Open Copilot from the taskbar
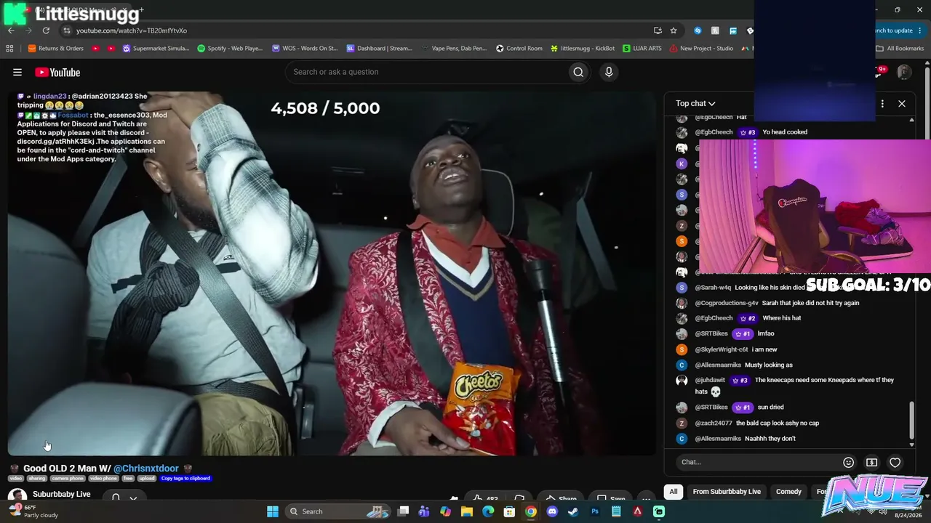 click(x=446, y=511)
